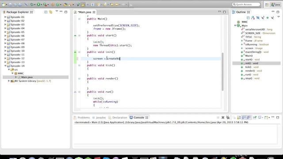Switch to the Javadoc tab
The width and height of the screenshot is (283, 159).
coord(99,117)
